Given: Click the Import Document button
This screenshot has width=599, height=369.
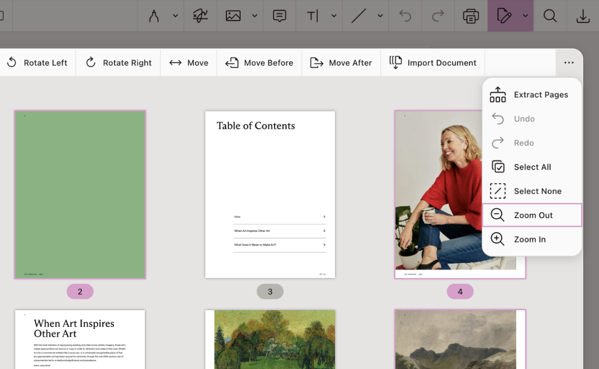Looking at the screenshot, I should click(433, 63).
